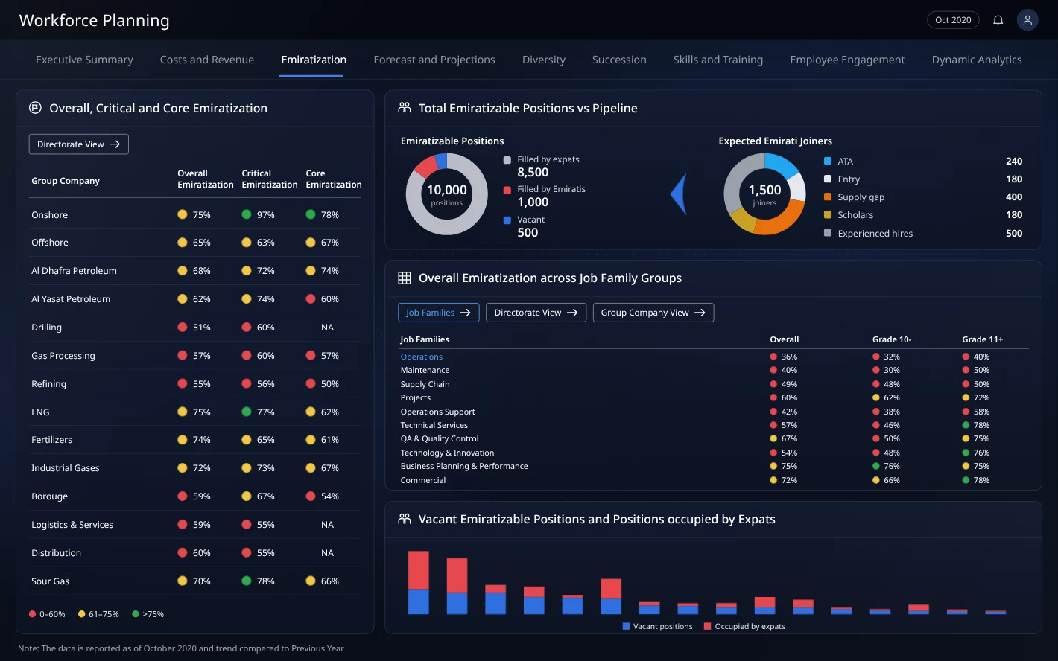Click the 1,500 joiners donut chart
The image size is (1058, 661).
[764, 194]
